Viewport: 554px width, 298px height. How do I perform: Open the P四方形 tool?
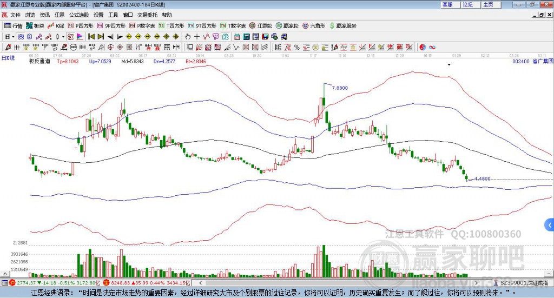click(x=81, y=26)
